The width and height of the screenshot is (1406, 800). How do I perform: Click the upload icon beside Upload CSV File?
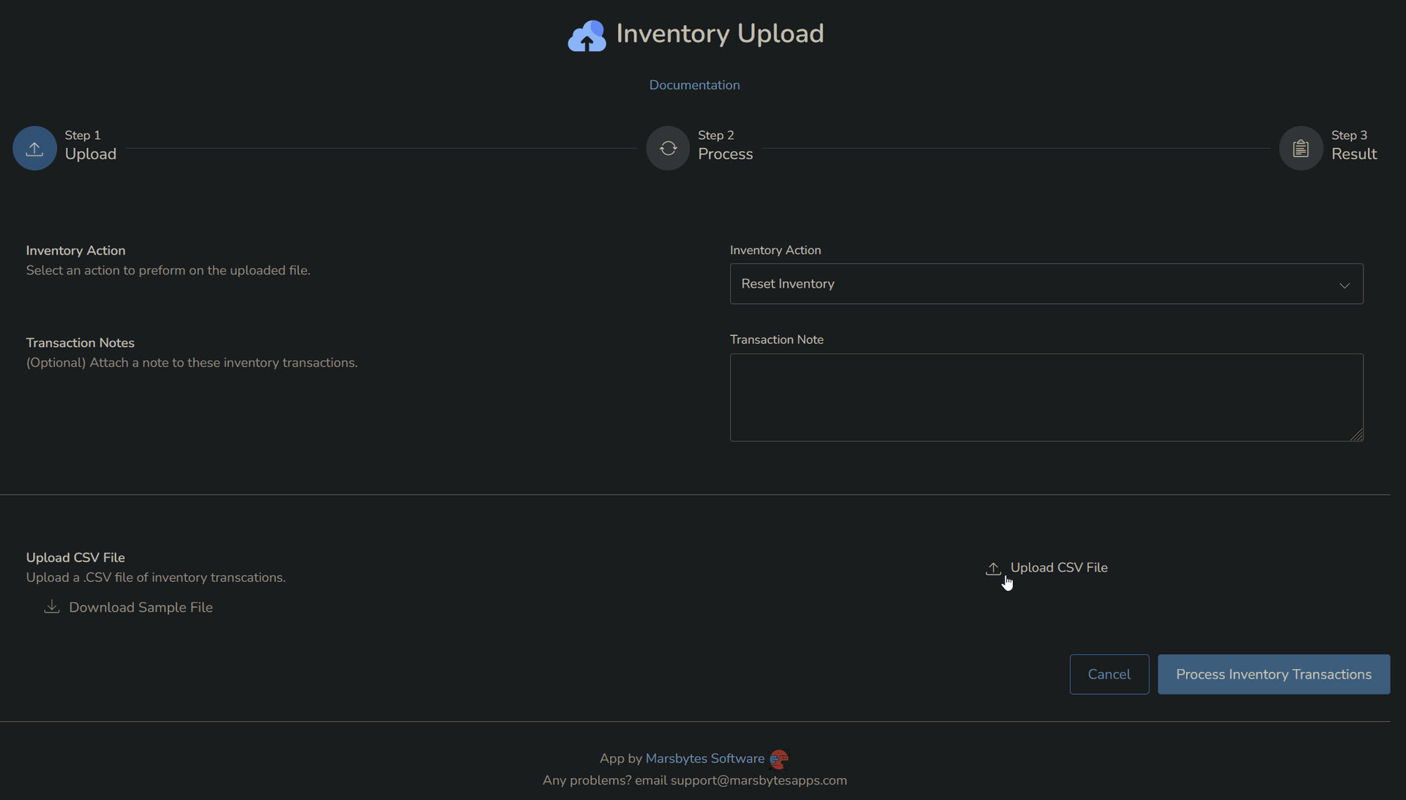point(994,568)
